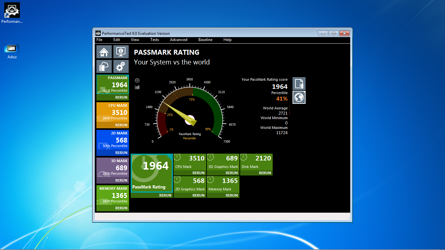The width and height of the screenshot is (445, 250).
Task: Click the "26th Percentile" sidebar text
Action: (x=115, y=118)
